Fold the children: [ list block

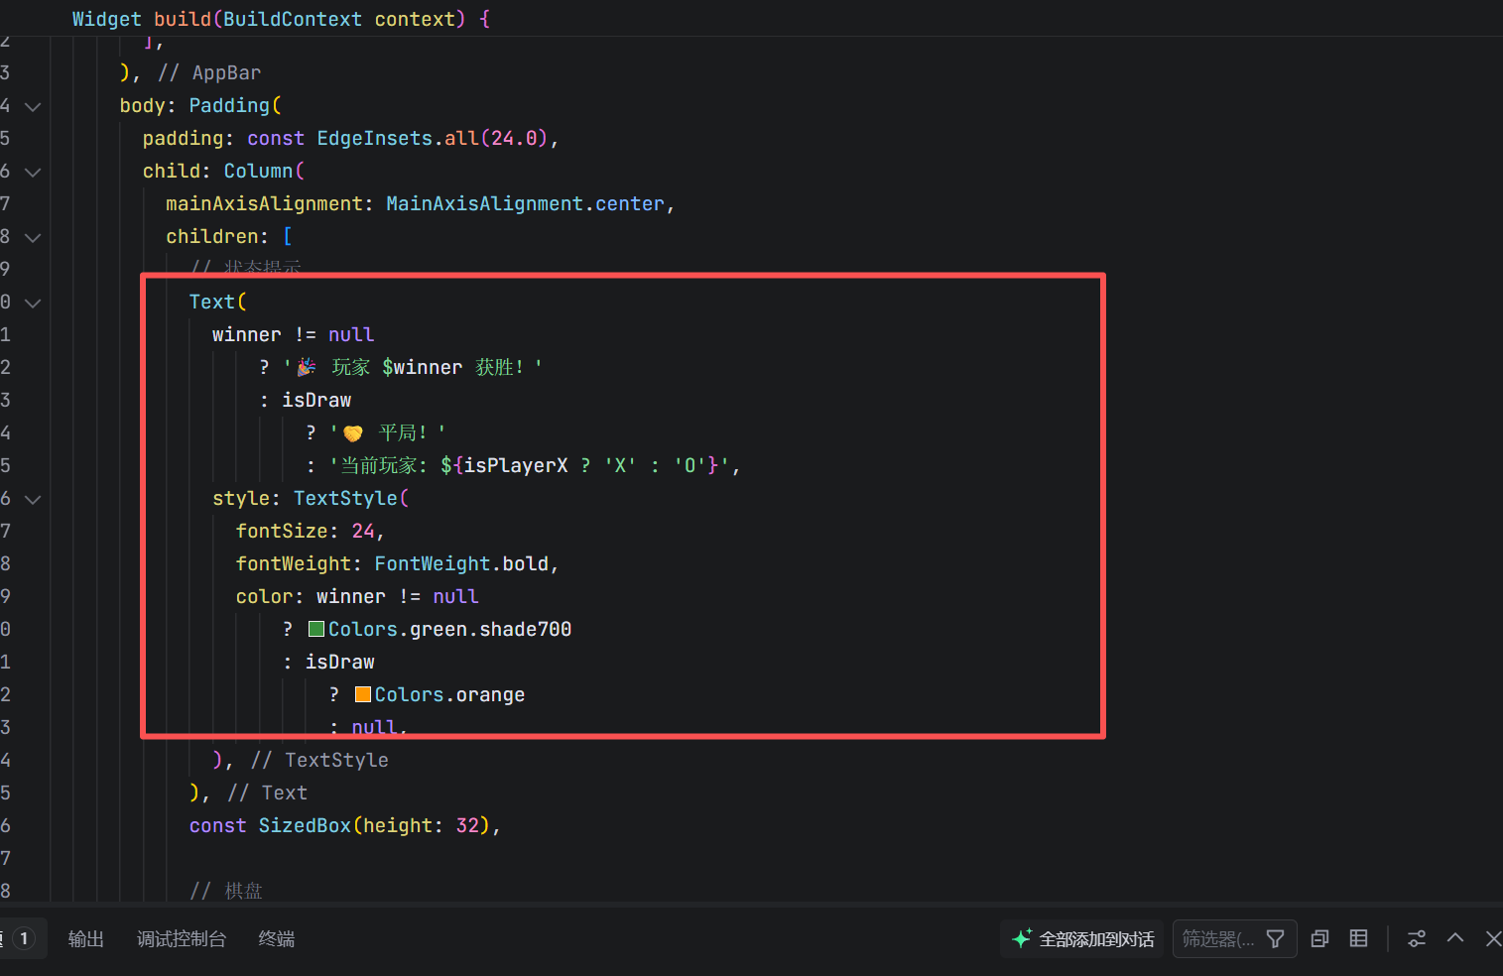(x=33, y=237)
